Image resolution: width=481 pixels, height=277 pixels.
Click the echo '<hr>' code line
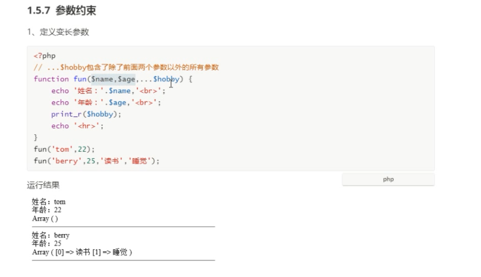[78, 126]
